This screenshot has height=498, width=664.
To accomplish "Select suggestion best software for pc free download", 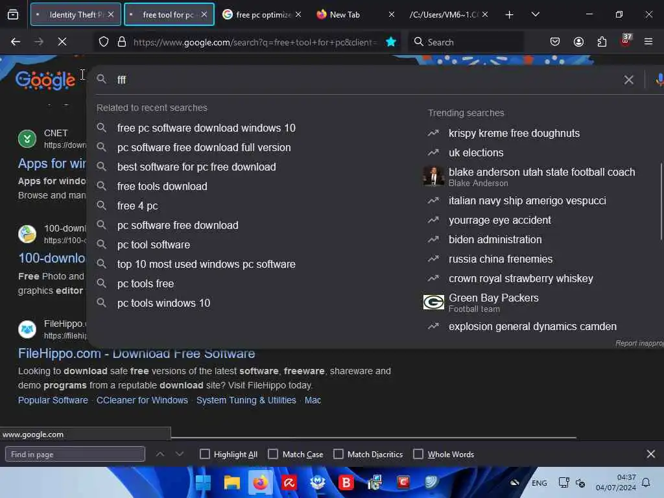I will pyautogui.click(x=196, y=167).
